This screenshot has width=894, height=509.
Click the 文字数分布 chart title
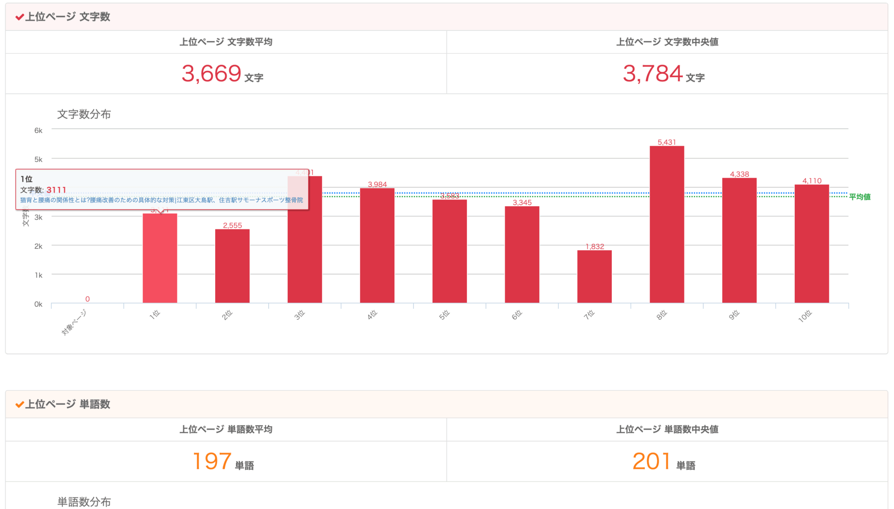pos(84,114)
